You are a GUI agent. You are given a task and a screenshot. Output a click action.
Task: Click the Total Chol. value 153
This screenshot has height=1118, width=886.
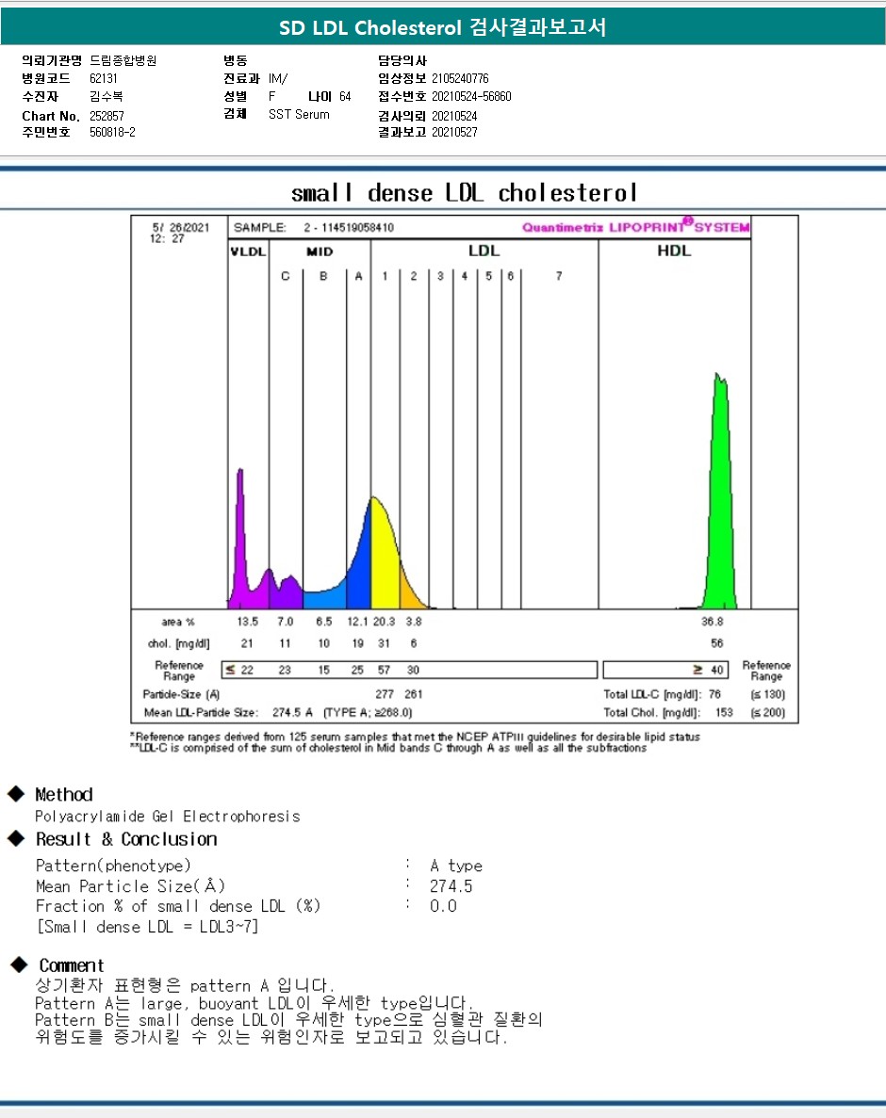[723, 712]
